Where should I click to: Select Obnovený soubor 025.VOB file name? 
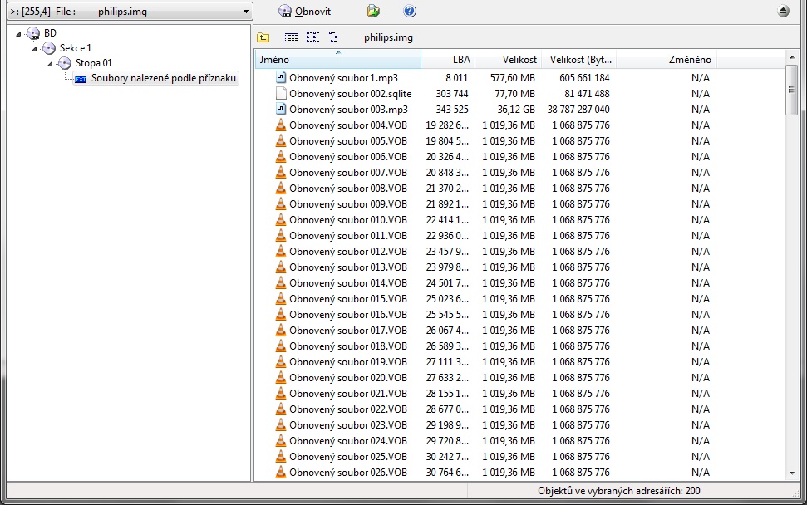[x=348, y=457]
